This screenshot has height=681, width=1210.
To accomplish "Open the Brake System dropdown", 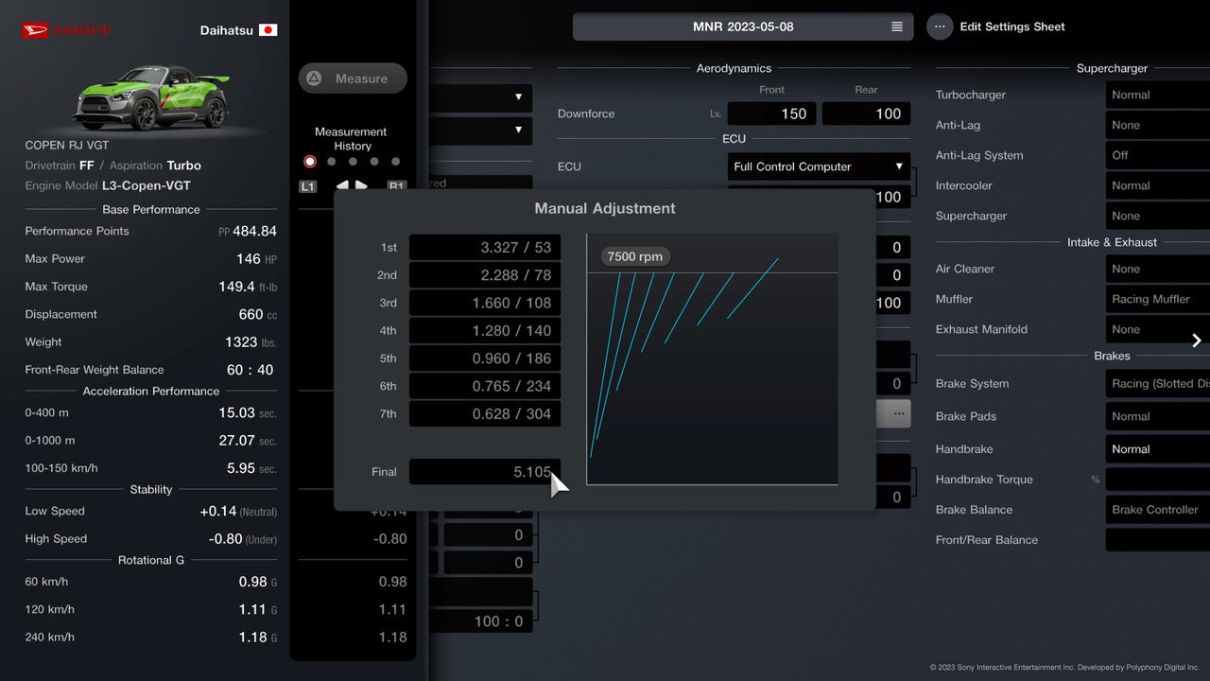I will 1157,383.
